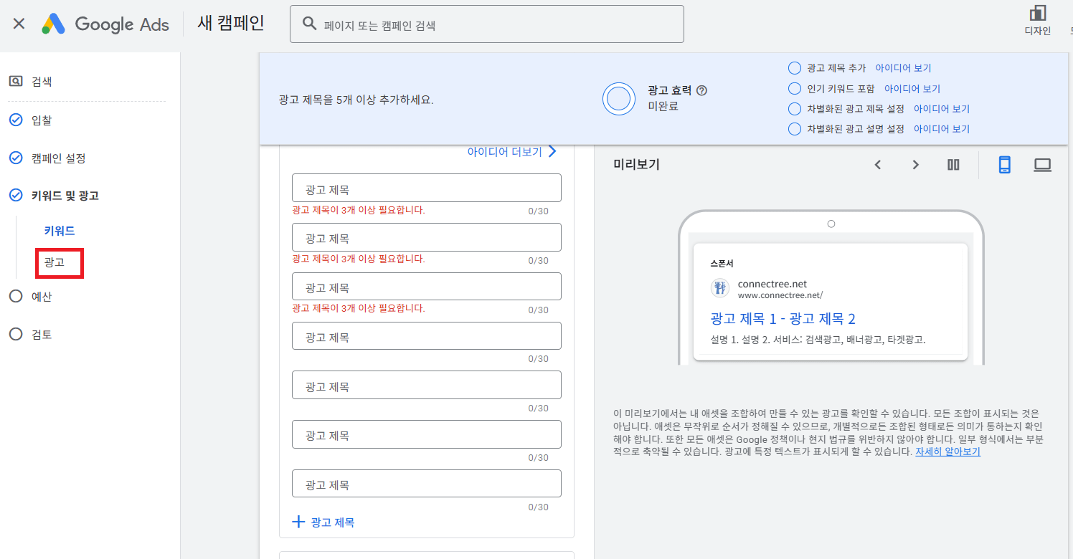Click preview headline 광고 제목 1 - 광고 제목 2
This screenshot has width=1073, height=559.
pyautogui.click(x=783, y=319)
